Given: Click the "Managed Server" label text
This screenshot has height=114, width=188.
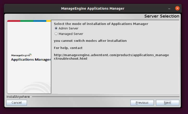Looking at the screenshot, I should pyautogui.click(x=71, y=34).
